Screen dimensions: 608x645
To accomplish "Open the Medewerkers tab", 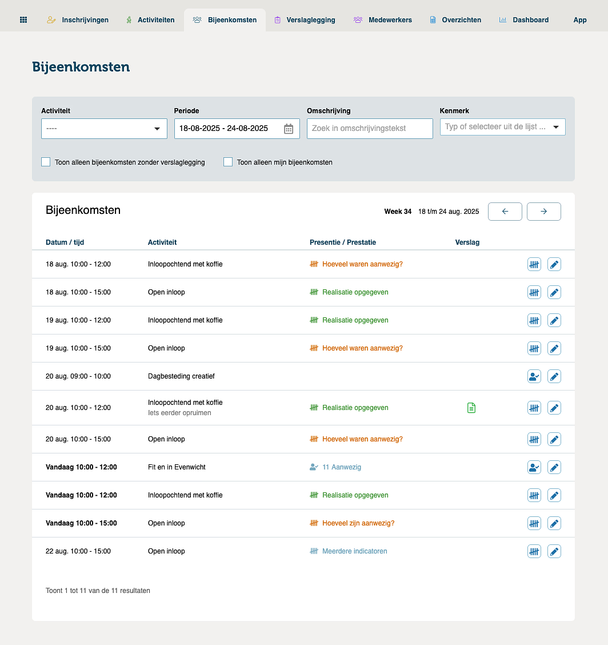I will coord(383,20).
